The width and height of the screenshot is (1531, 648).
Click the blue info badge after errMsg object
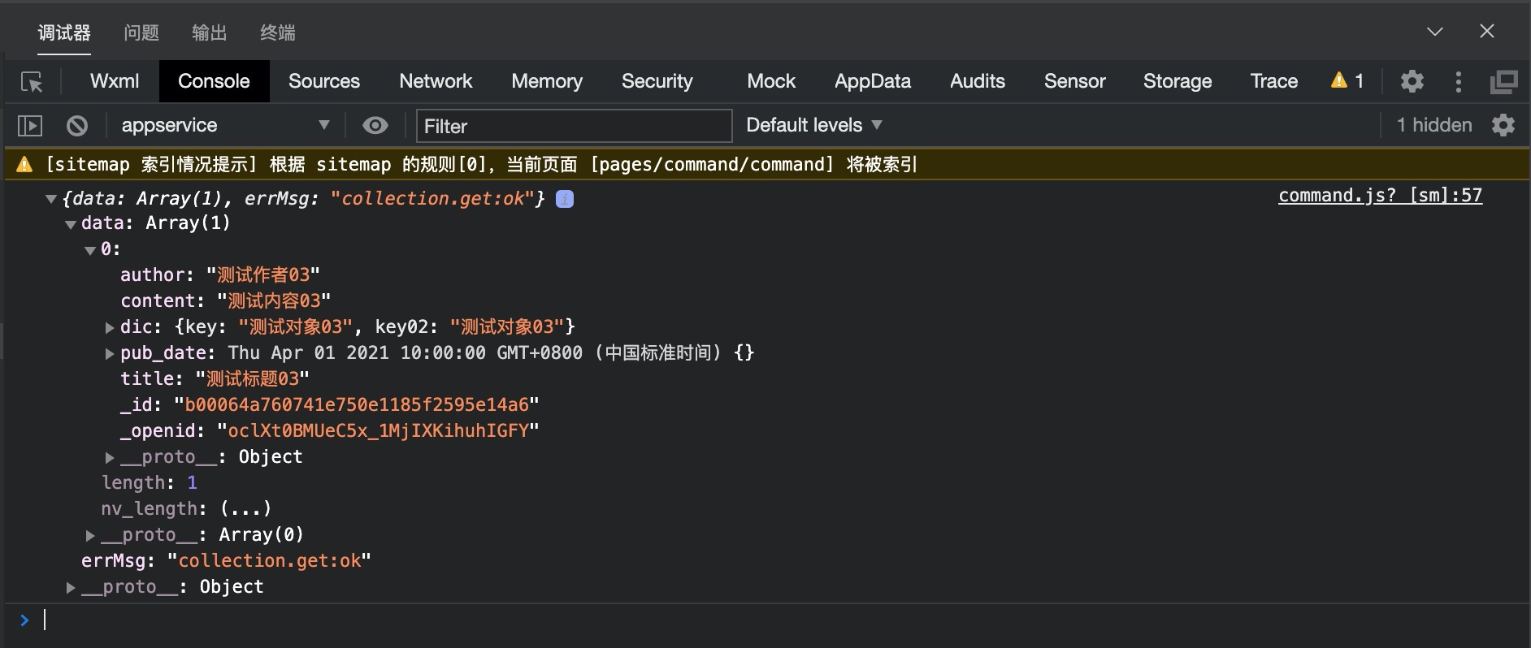(x=565, y=199)
